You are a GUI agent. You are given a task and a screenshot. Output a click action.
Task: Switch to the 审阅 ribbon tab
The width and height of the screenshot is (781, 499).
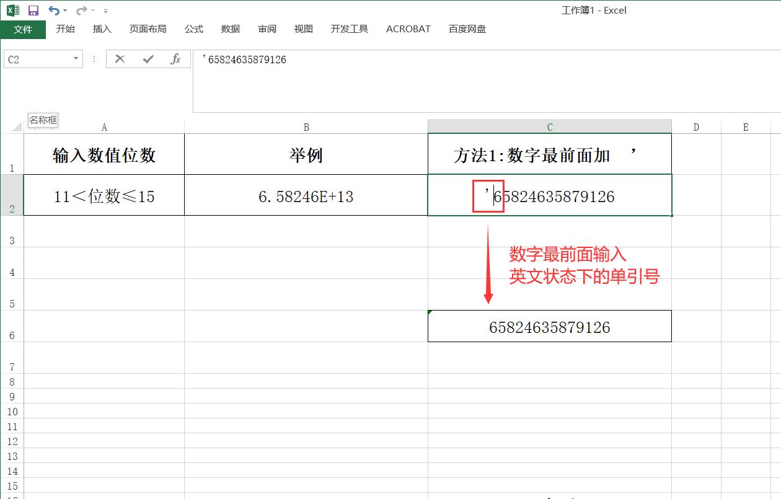(x=267, y=29)
